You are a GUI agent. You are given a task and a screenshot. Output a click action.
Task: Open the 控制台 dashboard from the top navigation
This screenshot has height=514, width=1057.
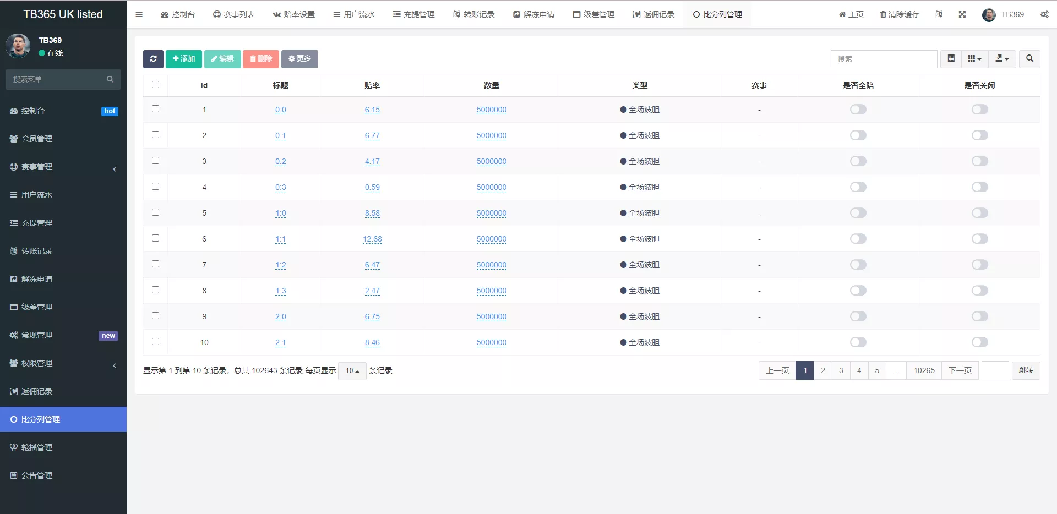pyautogui.click(x=177, y=14)
